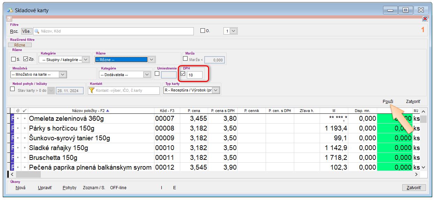Viewport: 434px width, 200px height.
Task: Click the yellow funnel Kontakt filter icon
Action: pyautogui.click(x=92, y=90)
